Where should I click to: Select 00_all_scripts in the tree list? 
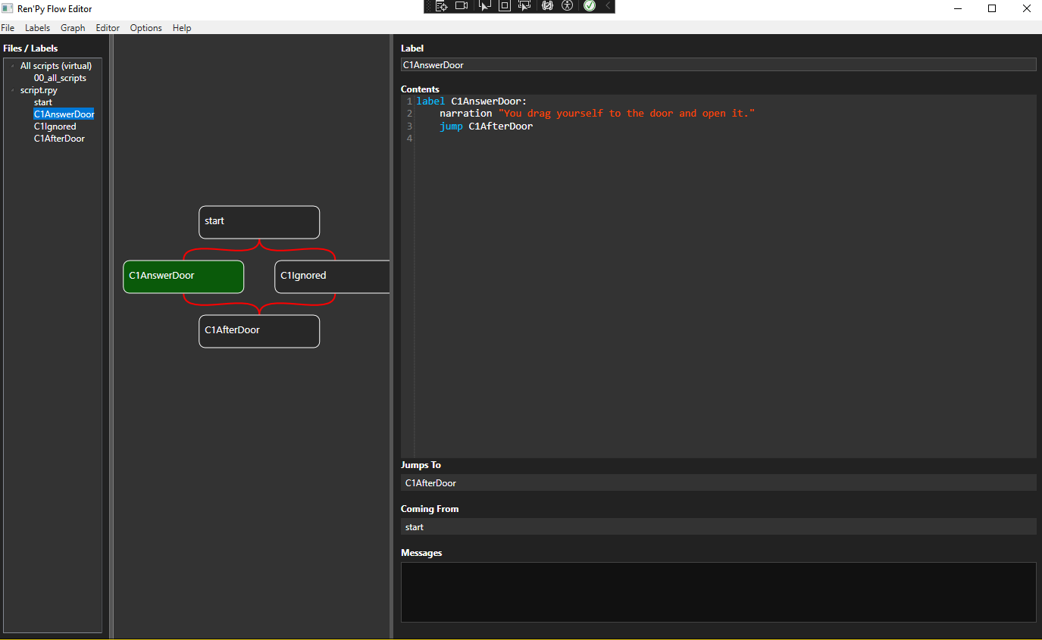tap(60, 78)
